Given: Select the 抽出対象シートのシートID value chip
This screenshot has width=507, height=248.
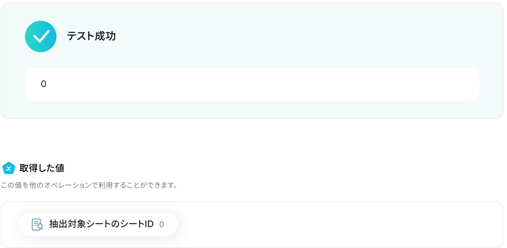Looking at the screenshot, I should click(x=98, y=224).
